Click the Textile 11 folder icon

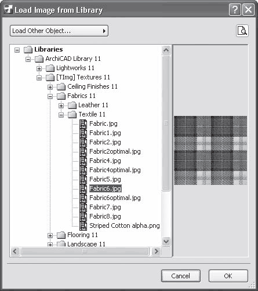[x=72, y=115]
